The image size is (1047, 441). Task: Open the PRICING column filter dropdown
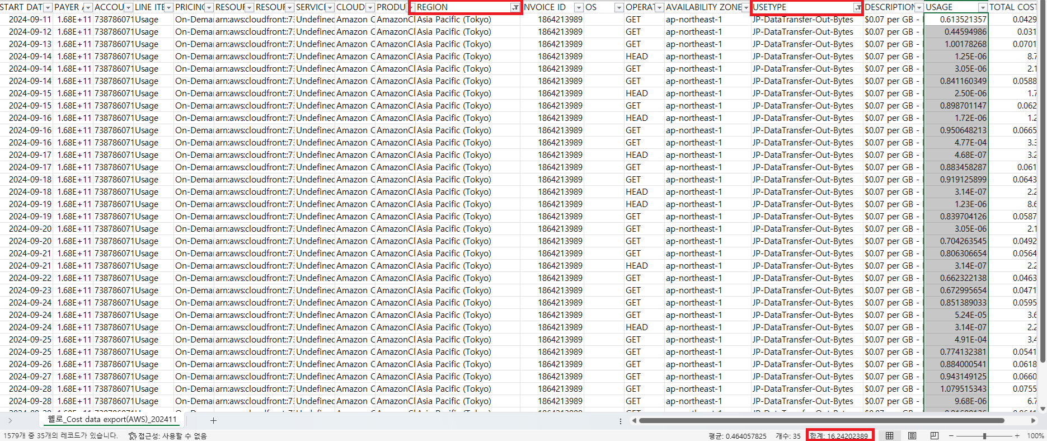pyautogui.click(x=209, y=7)
